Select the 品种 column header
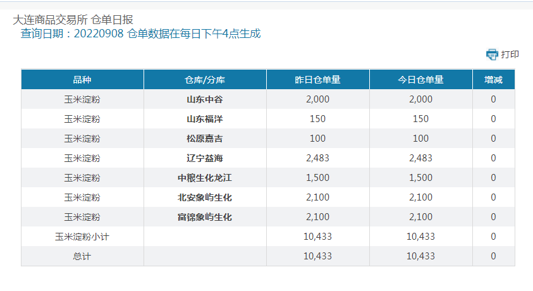 tap(82, 80)
